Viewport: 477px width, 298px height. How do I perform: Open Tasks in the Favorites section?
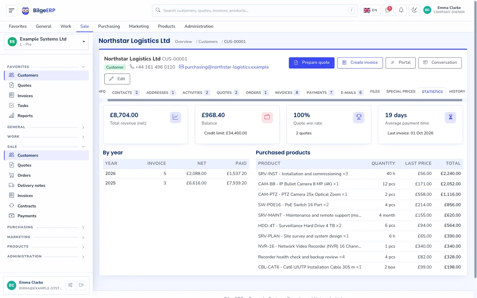(46, 105)
